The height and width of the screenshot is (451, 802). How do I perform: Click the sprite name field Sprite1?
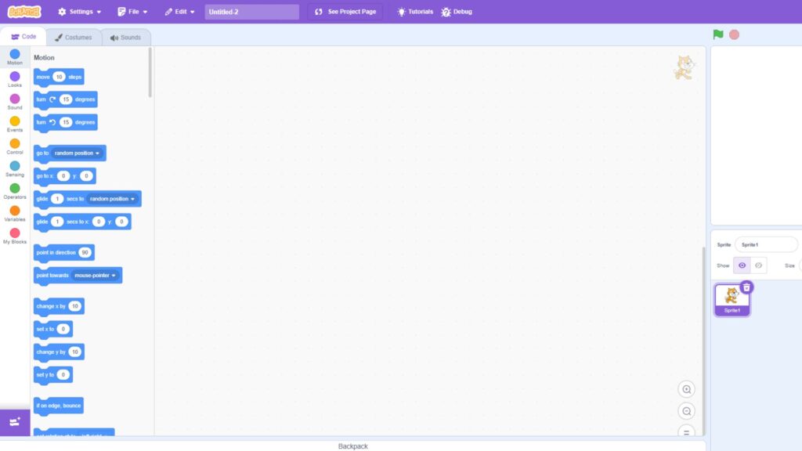(766, 244)
